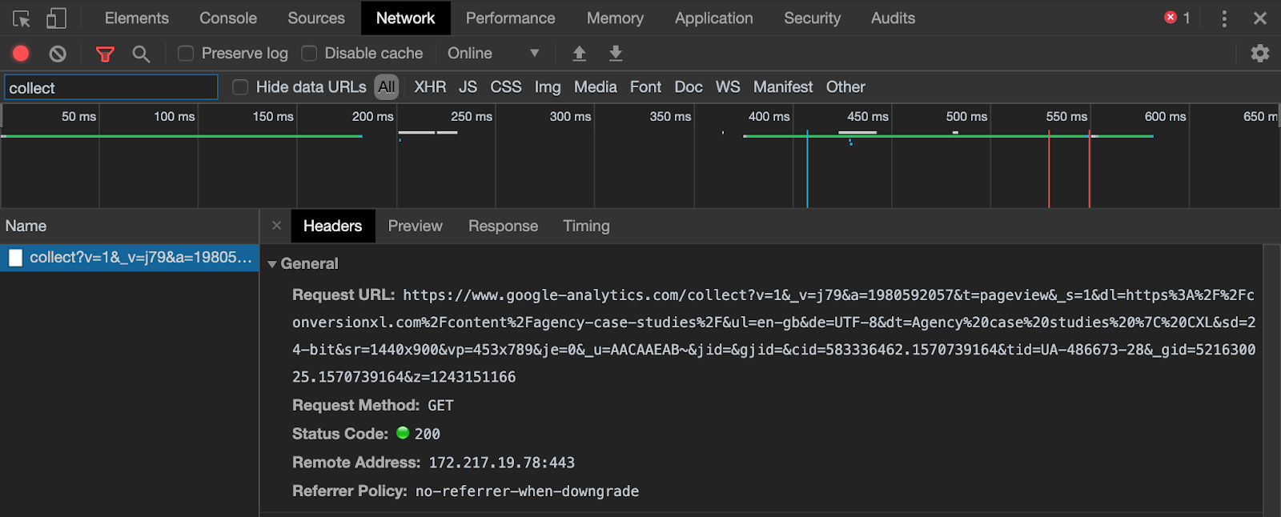1281x517 pixels.
Task: Click no-referrer-when-downgrade policy value
Action: (x=527, y=491)
